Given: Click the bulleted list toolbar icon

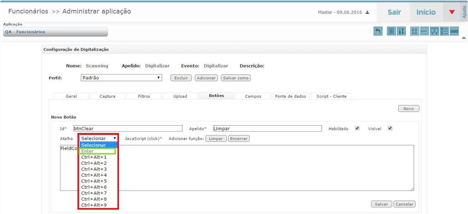Looking at the screenshot, I should 444,31.
